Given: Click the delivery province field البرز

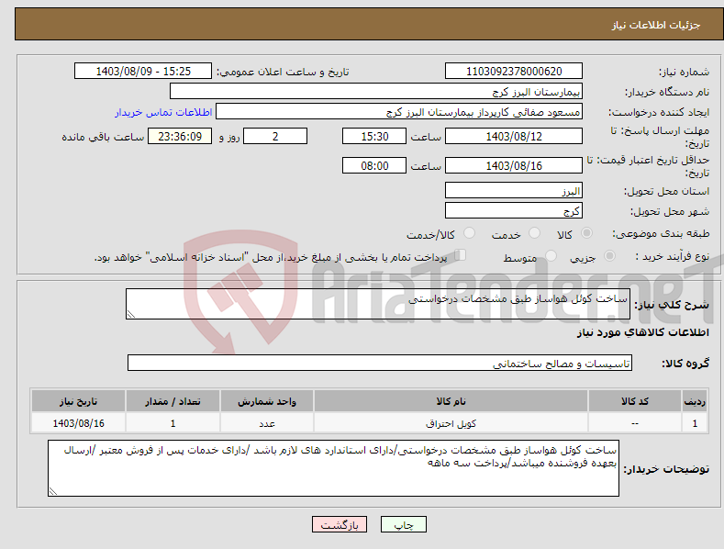Looking at the screenshot, I should [x=514, y=190].
